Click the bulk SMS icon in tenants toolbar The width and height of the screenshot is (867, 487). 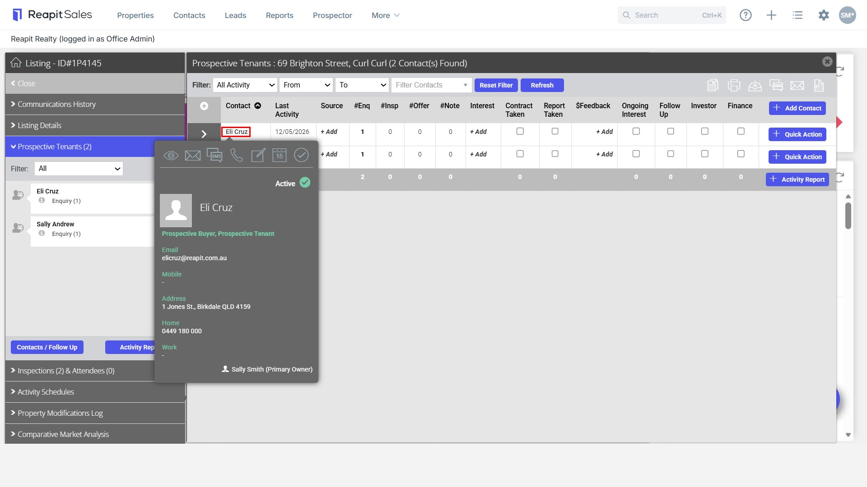pos(776,85)
